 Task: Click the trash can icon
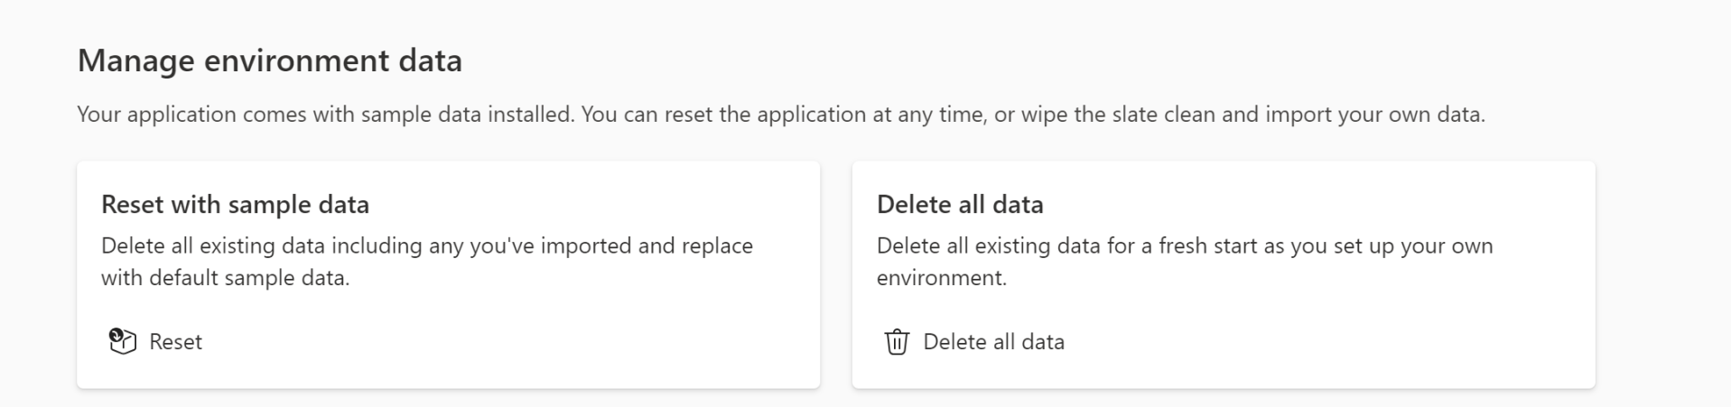tap(897, 342)
